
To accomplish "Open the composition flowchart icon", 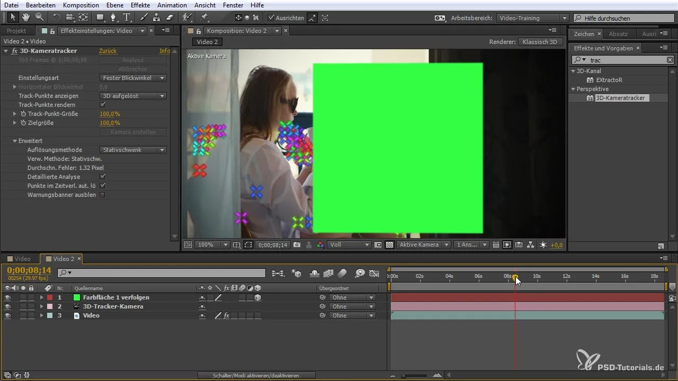I will click(x=531, y=245).
